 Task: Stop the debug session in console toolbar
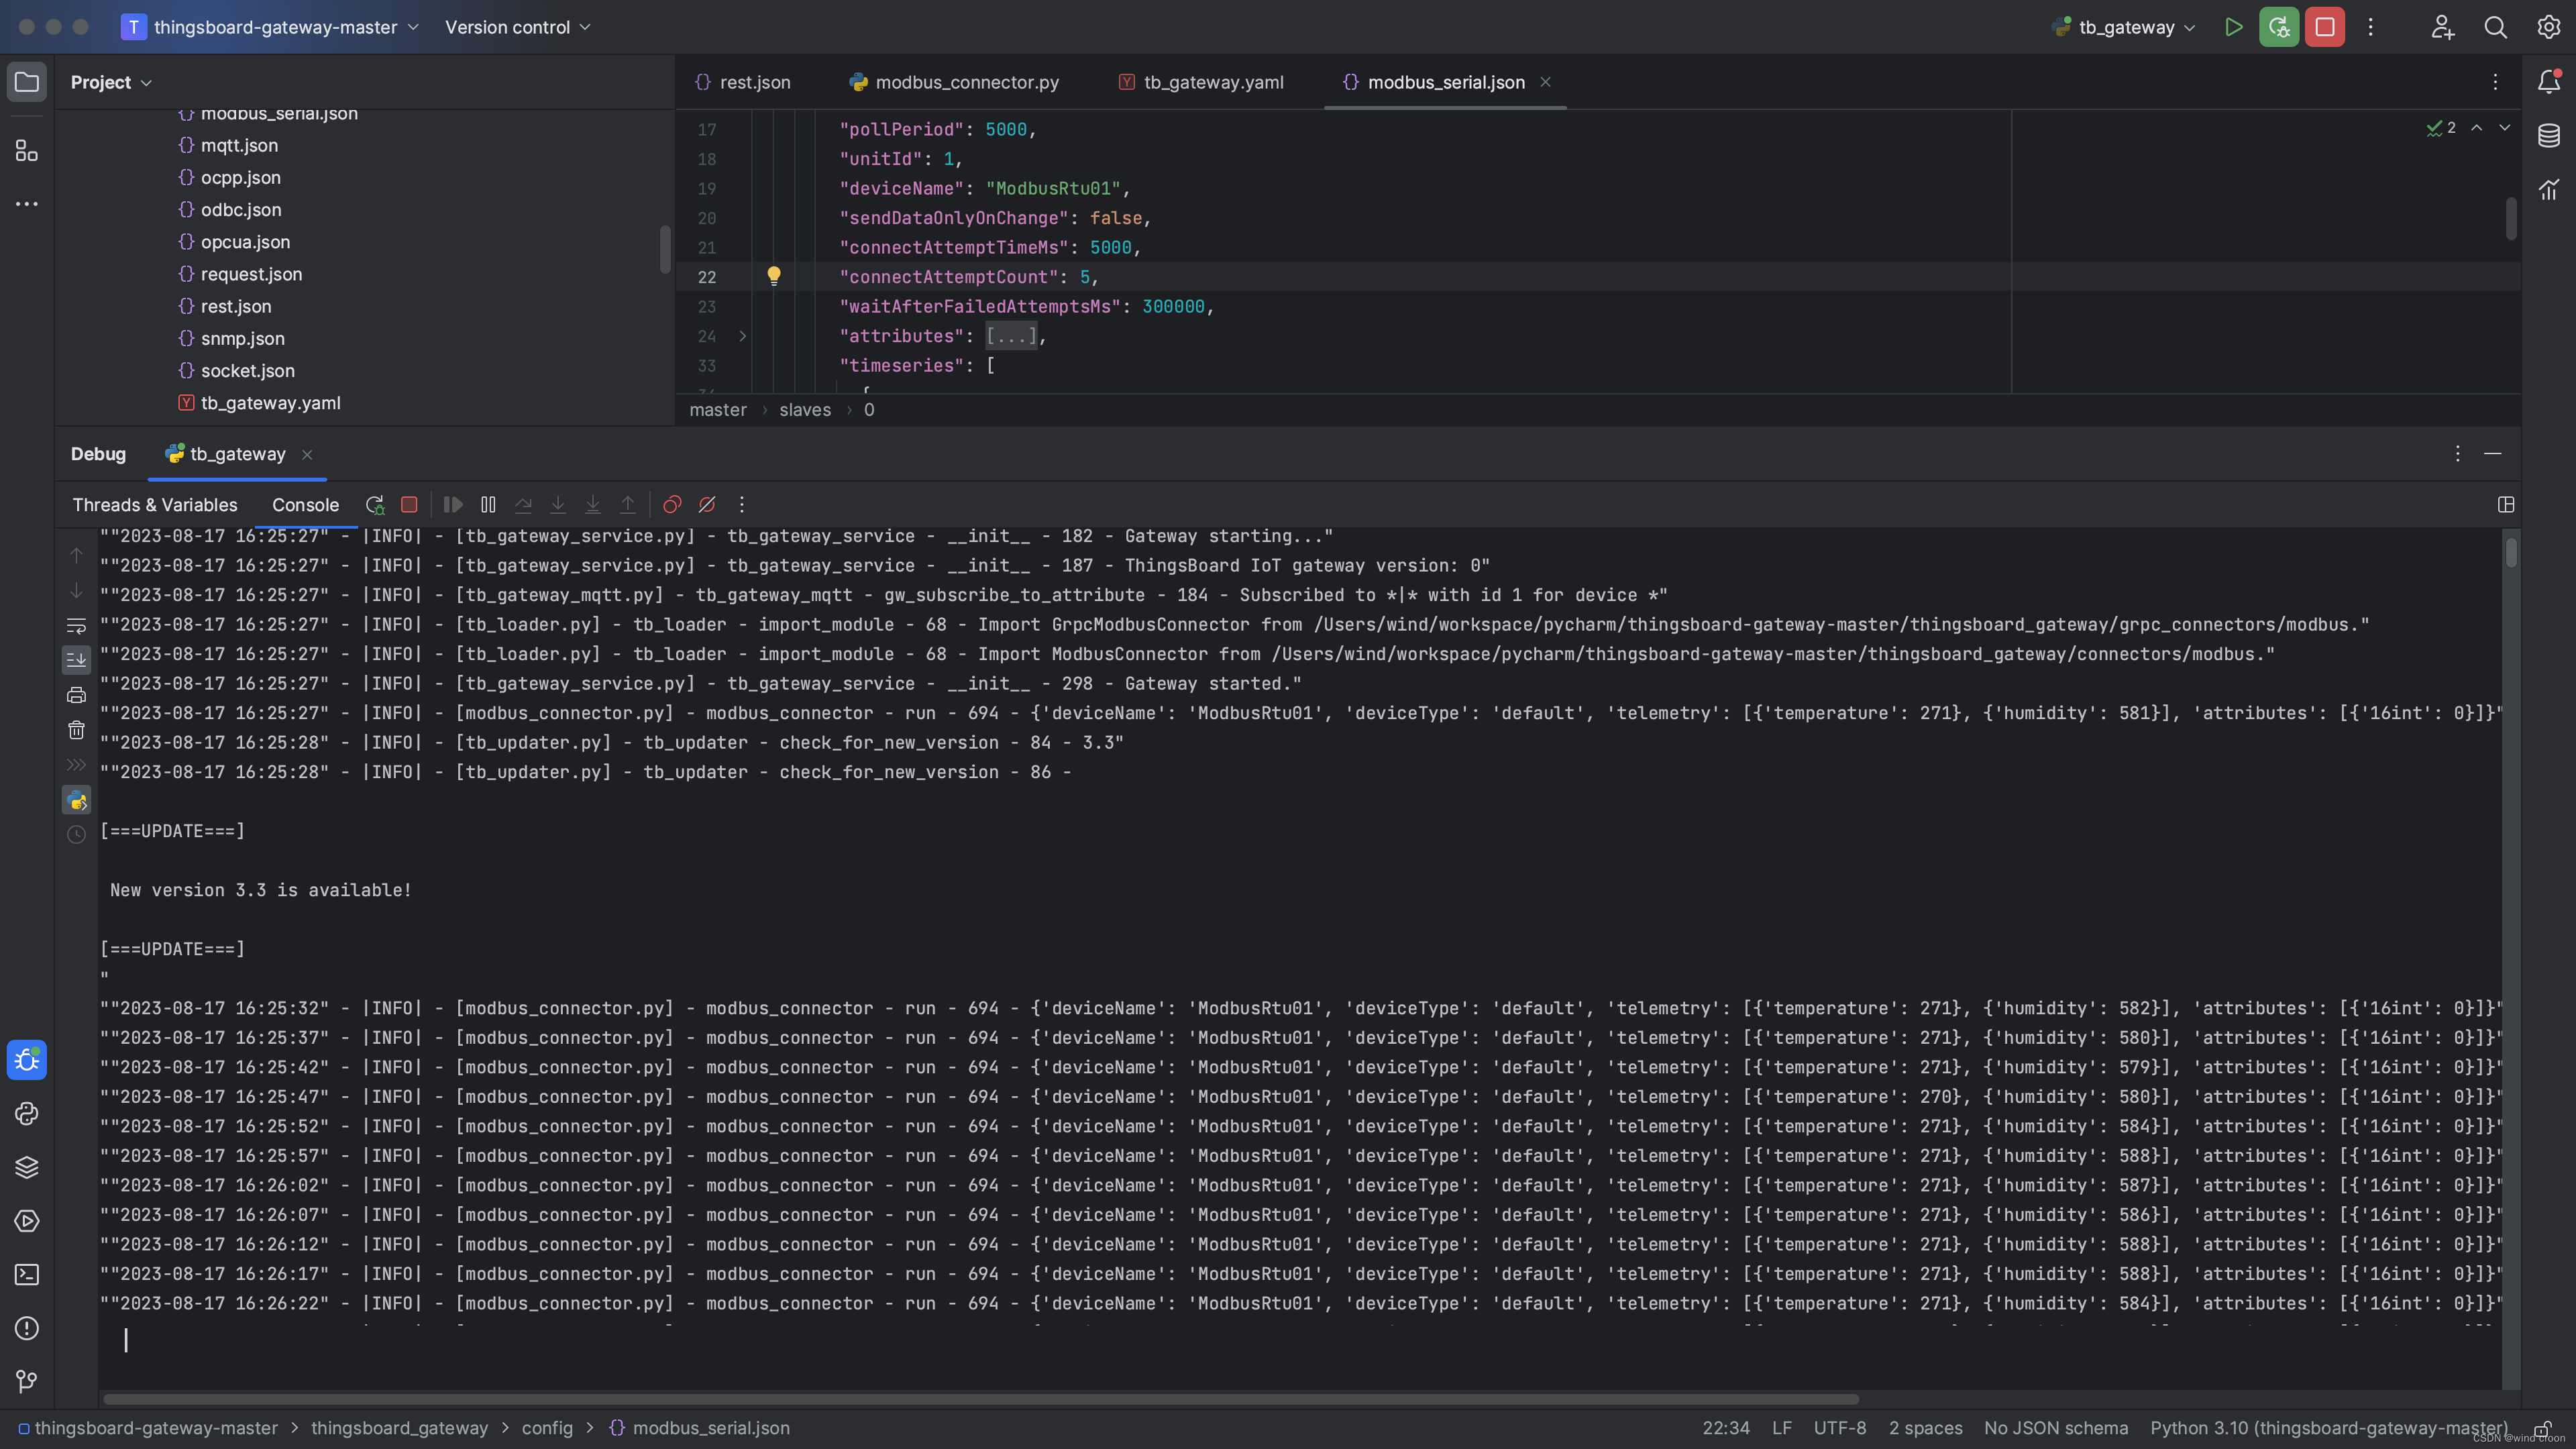point(409,505)
